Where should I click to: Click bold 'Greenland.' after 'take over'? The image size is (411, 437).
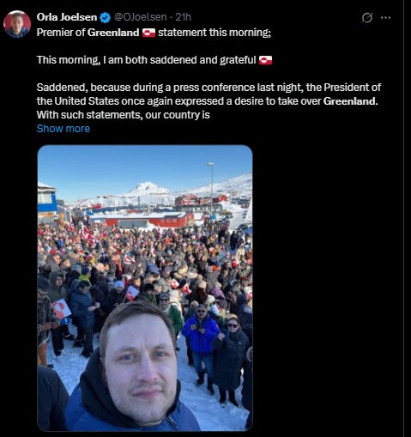(x=351, y=101)
